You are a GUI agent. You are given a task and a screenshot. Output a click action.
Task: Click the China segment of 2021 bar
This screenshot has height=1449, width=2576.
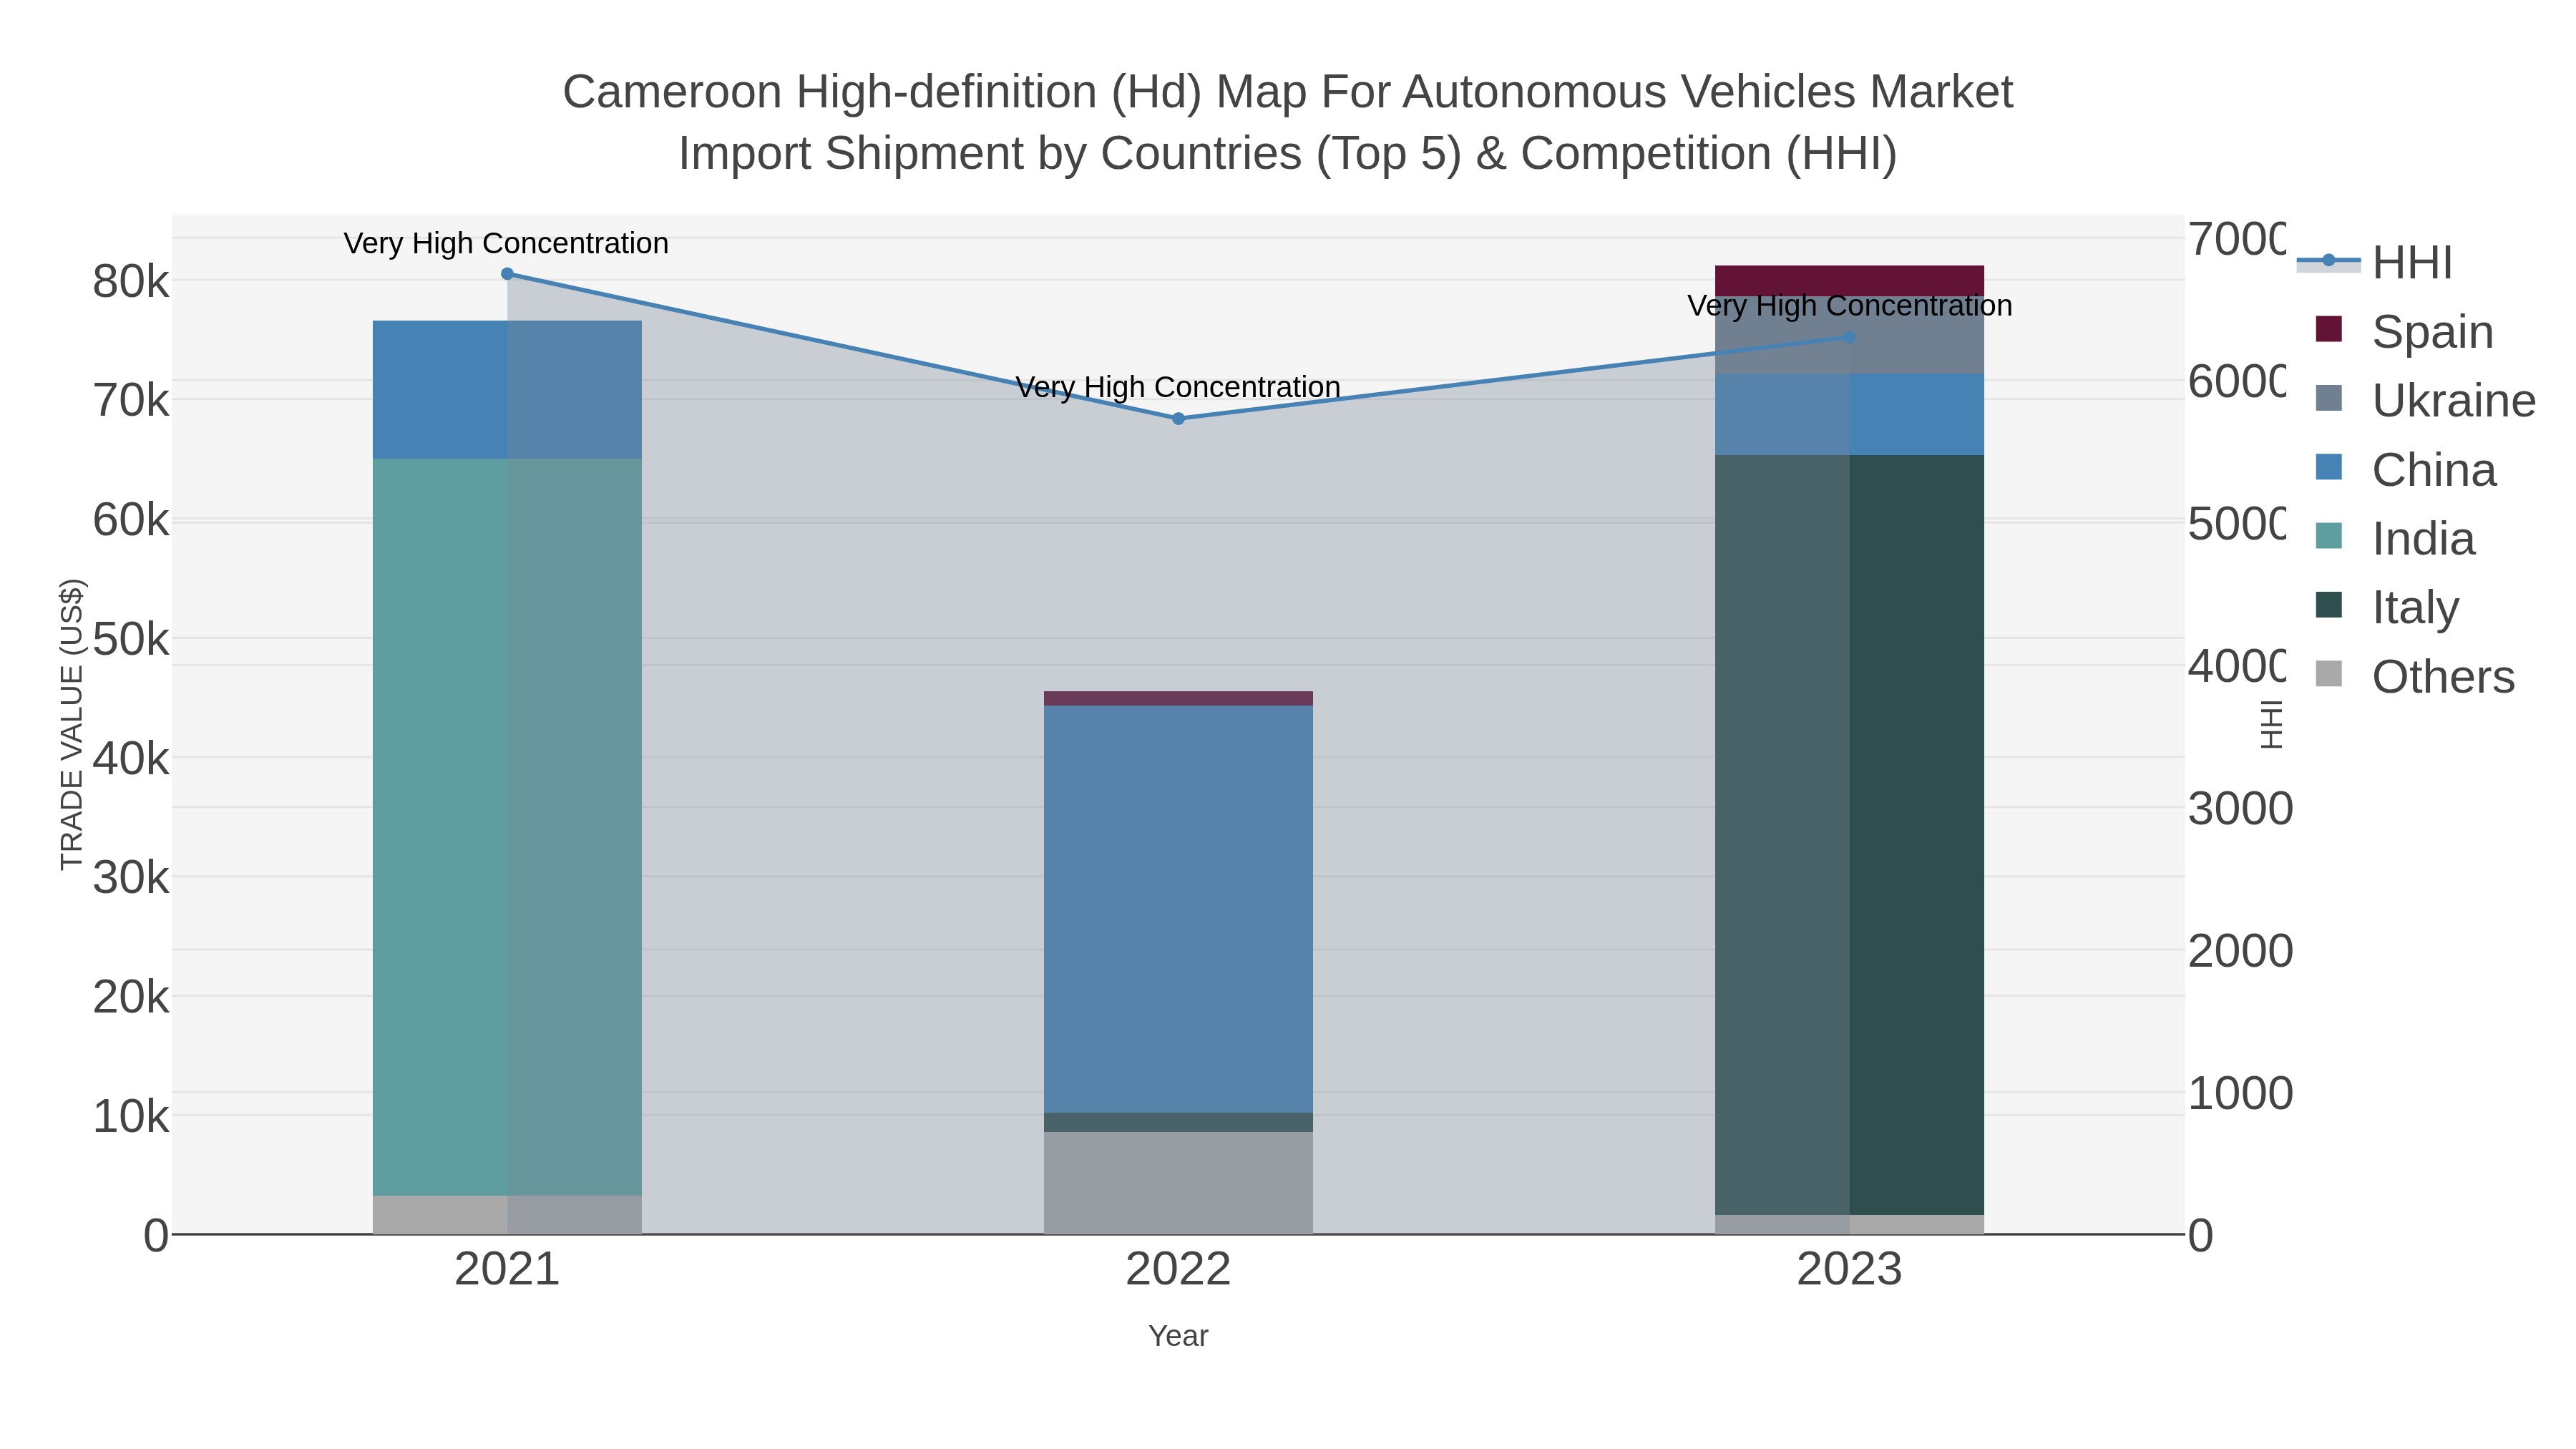click(x=507, y=390)
